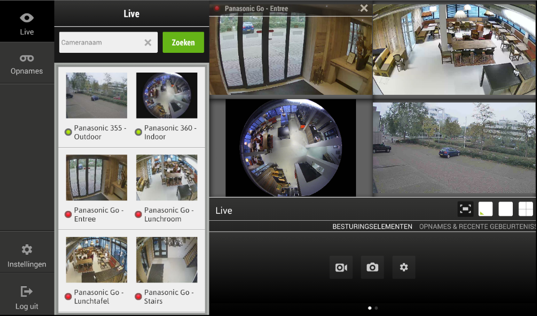This screenshot has height=316, width=537.
Task: Open camera settings gear in controls panel
Action: point(404,267)
